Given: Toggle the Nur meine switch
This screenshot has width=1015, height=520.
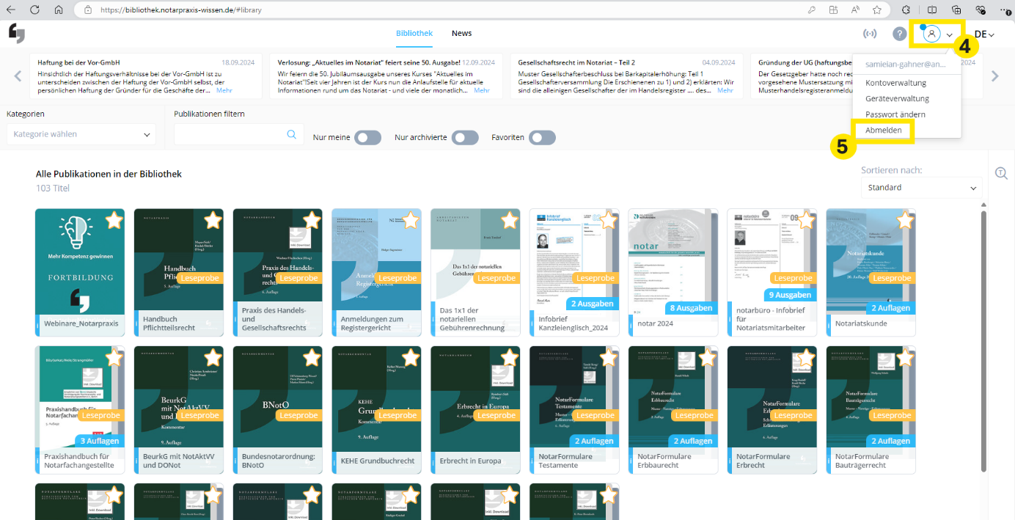Looking at the screenshot, I should (x=367, y=138).
